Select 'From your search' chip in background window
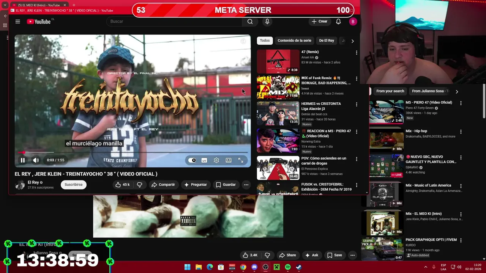The image size is (486, 273). pos(390,91)
